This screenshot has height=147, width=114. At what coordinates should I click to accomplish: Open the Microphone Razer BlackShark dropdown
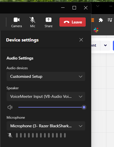46,126
